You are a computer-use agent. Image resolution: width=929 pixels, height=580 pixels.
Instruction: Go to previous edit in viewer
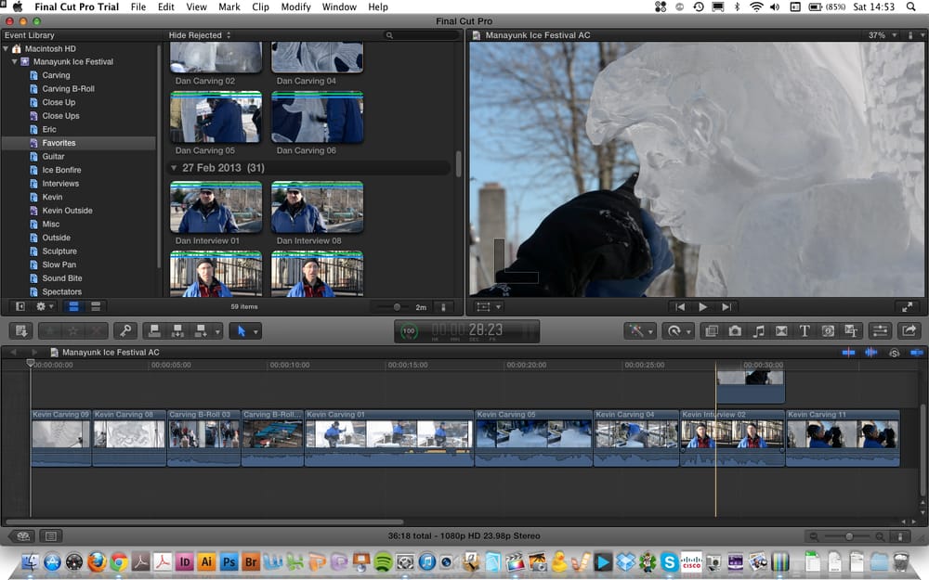click(680, 306)
